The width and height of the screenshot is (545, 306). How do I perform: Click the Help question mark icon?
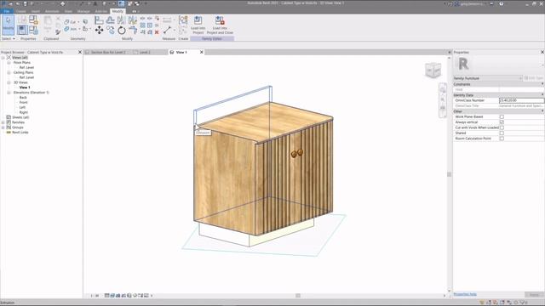502,3
